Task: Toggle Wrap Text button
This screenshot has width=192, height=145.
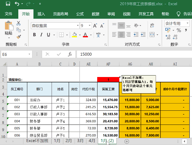Action: click(x=152, y=25)
